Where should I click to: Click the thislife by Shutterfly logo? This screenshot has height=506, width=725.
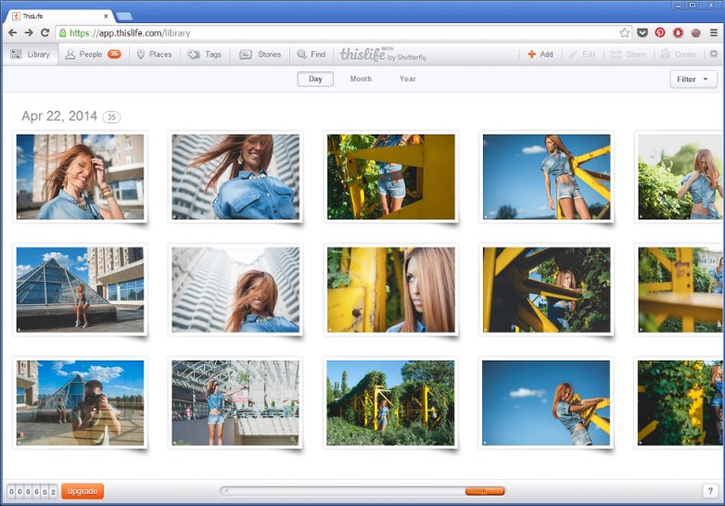(383, 54)
